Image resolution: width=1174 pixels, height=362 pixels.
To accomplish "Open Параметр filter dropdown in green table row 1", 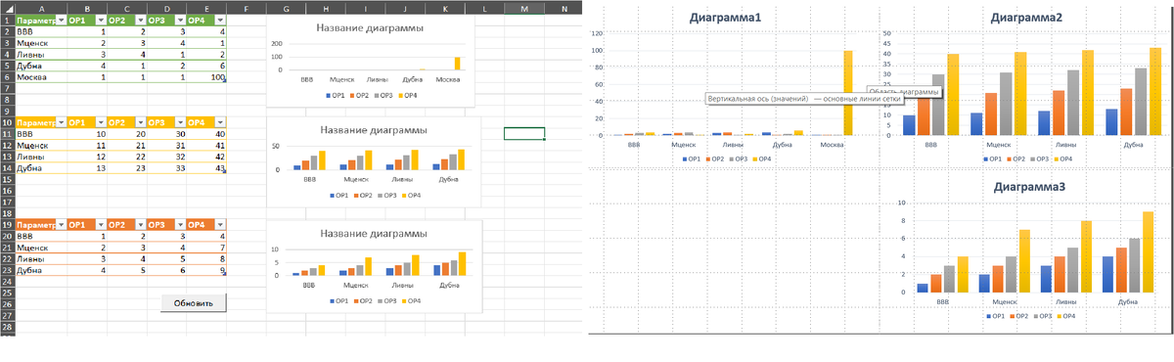I will point(62,20).
